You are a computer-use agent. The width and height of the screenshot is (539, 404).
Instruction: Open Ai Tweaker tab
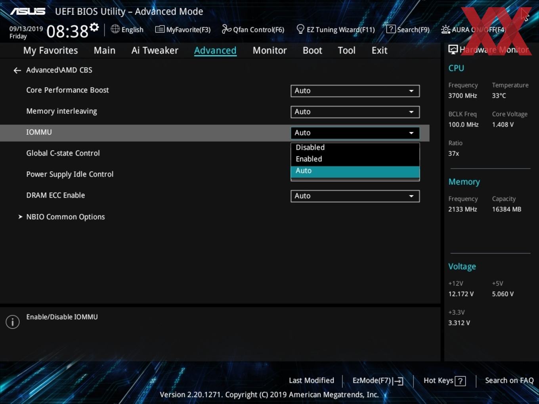pos(155,50)
